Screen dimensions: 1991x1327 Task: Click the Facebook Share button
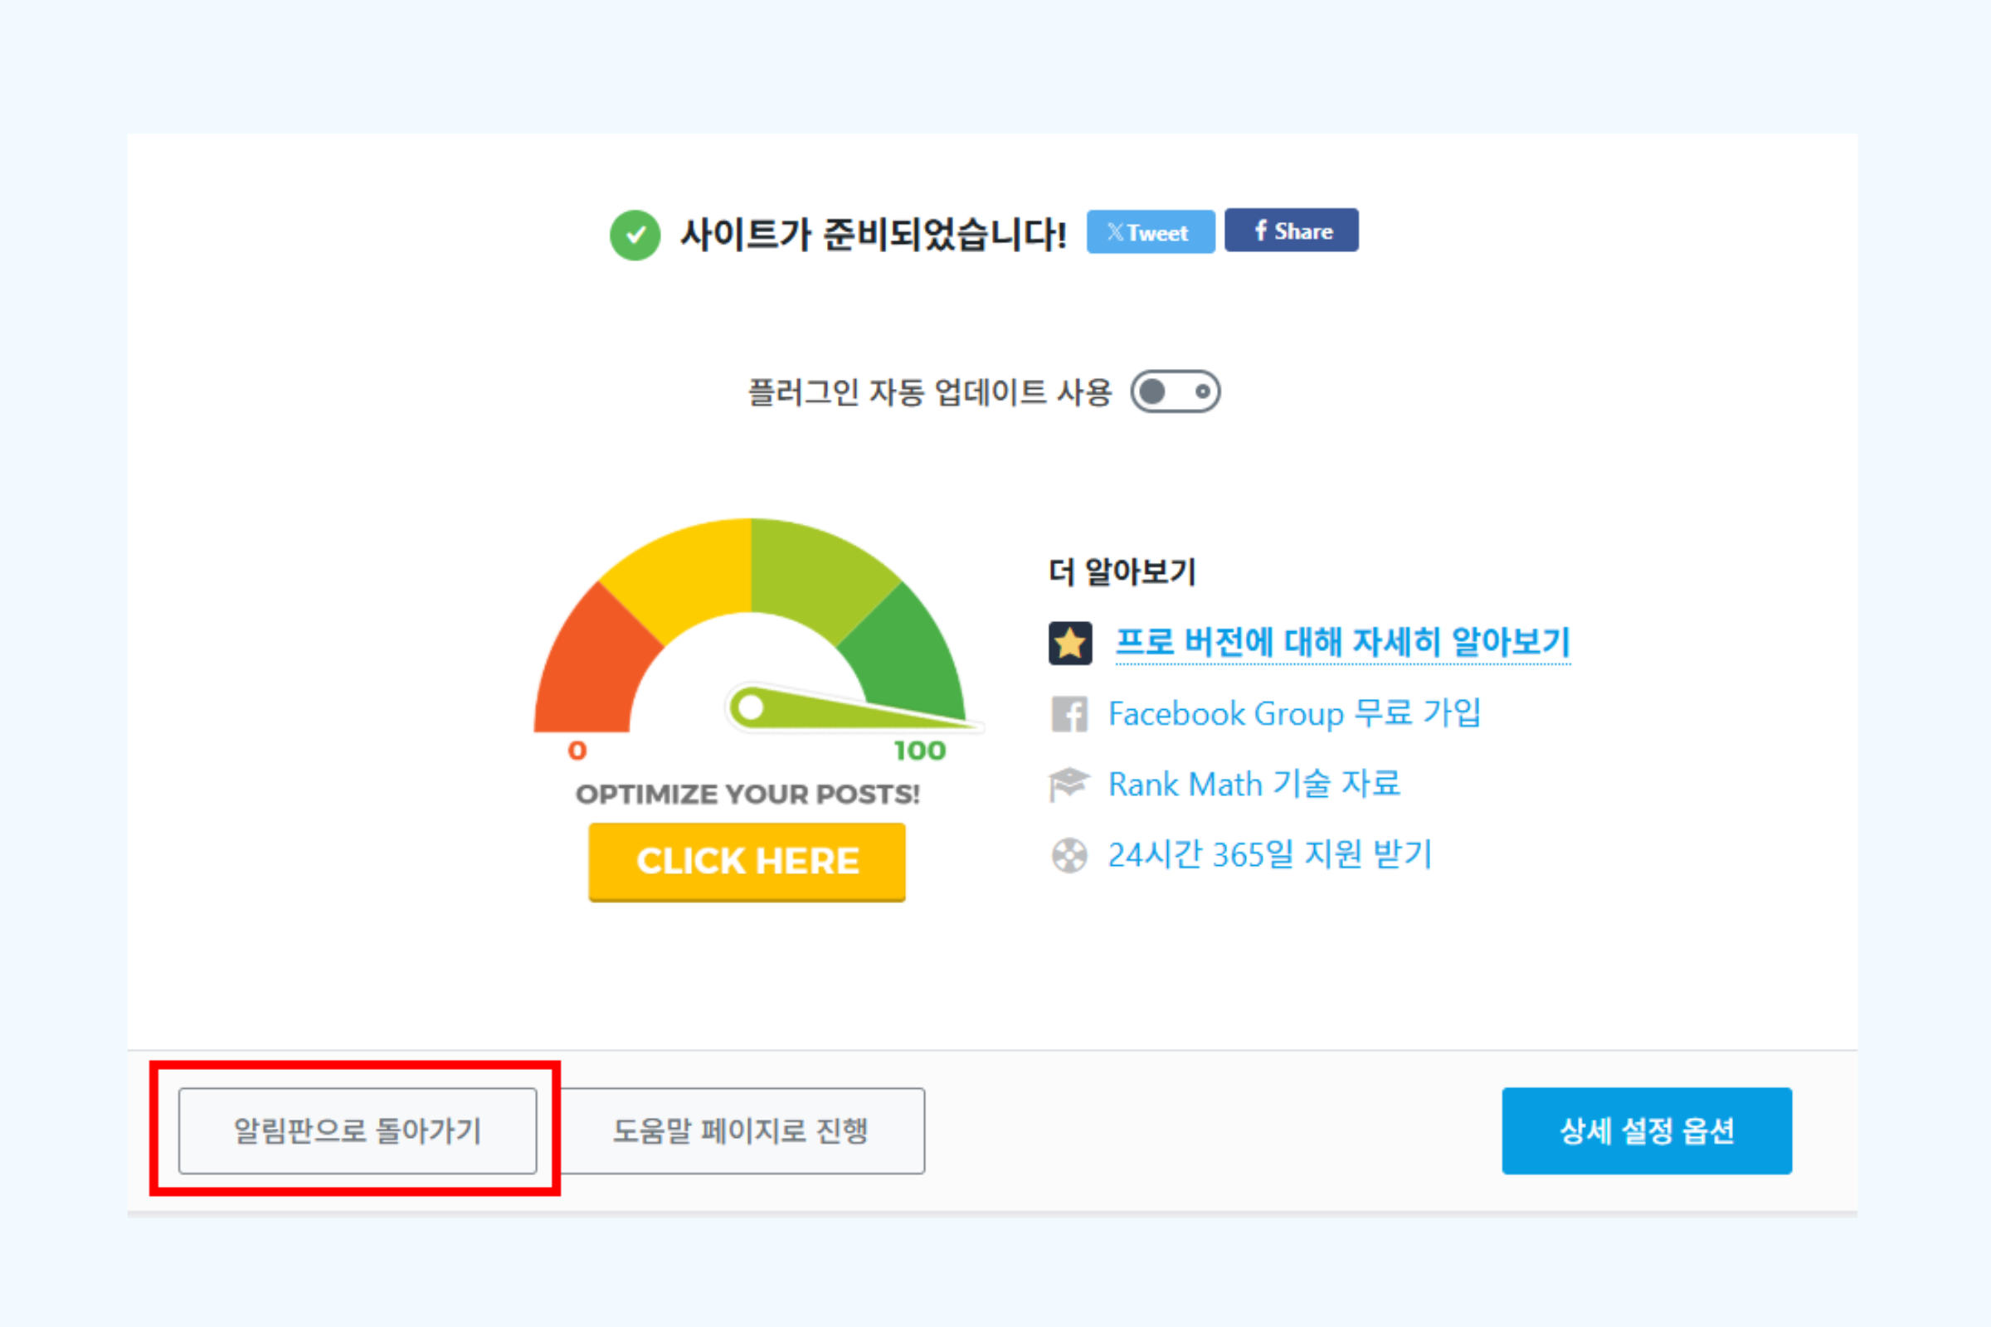pyautogui.click(x=1291, y=231)
